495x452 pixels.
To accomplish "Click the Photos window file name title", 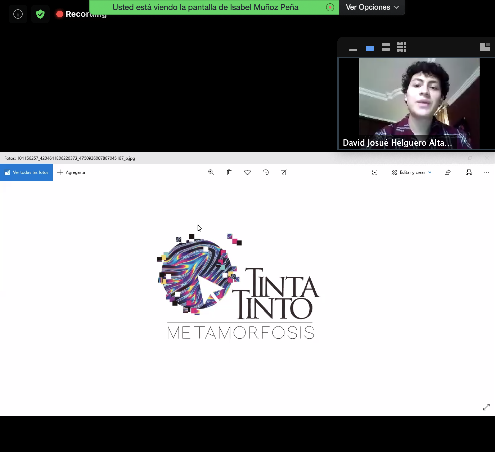I will 70,158.
